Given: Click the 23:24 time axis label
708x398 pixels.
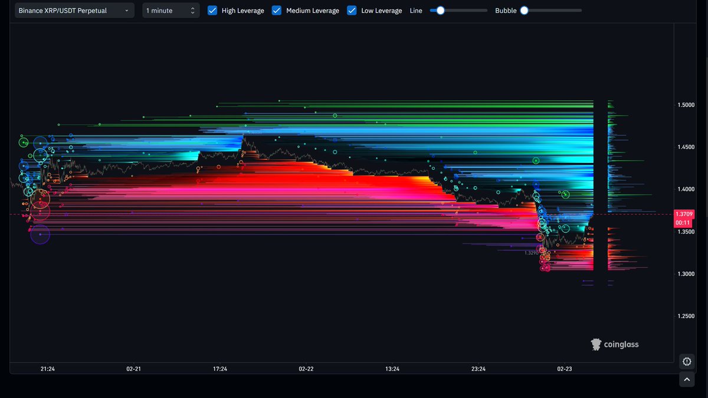Looking at the screenshot, I should point(478,369).
